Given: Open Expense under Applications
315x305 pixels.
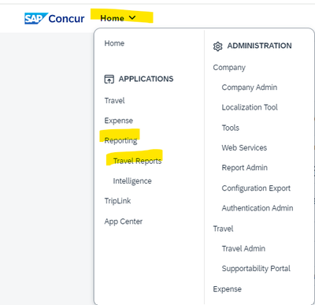Looking at the screenshot, I should 119,121.
